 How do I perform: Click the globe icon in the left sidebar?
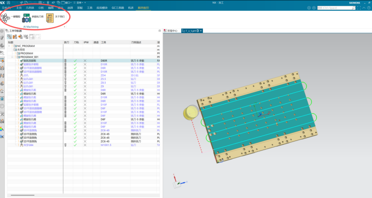point(2,99)
